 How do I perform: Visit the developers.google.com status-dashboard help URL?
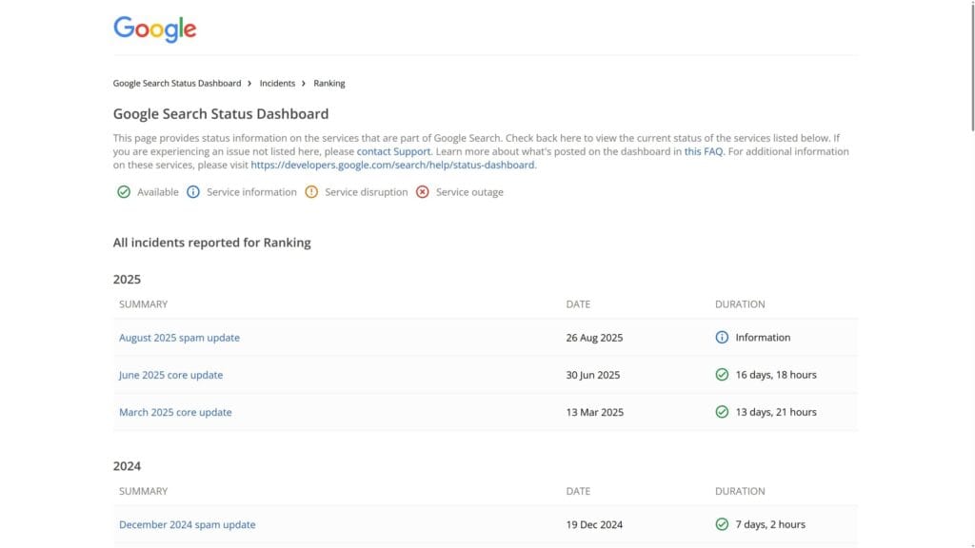coord(393,165)
